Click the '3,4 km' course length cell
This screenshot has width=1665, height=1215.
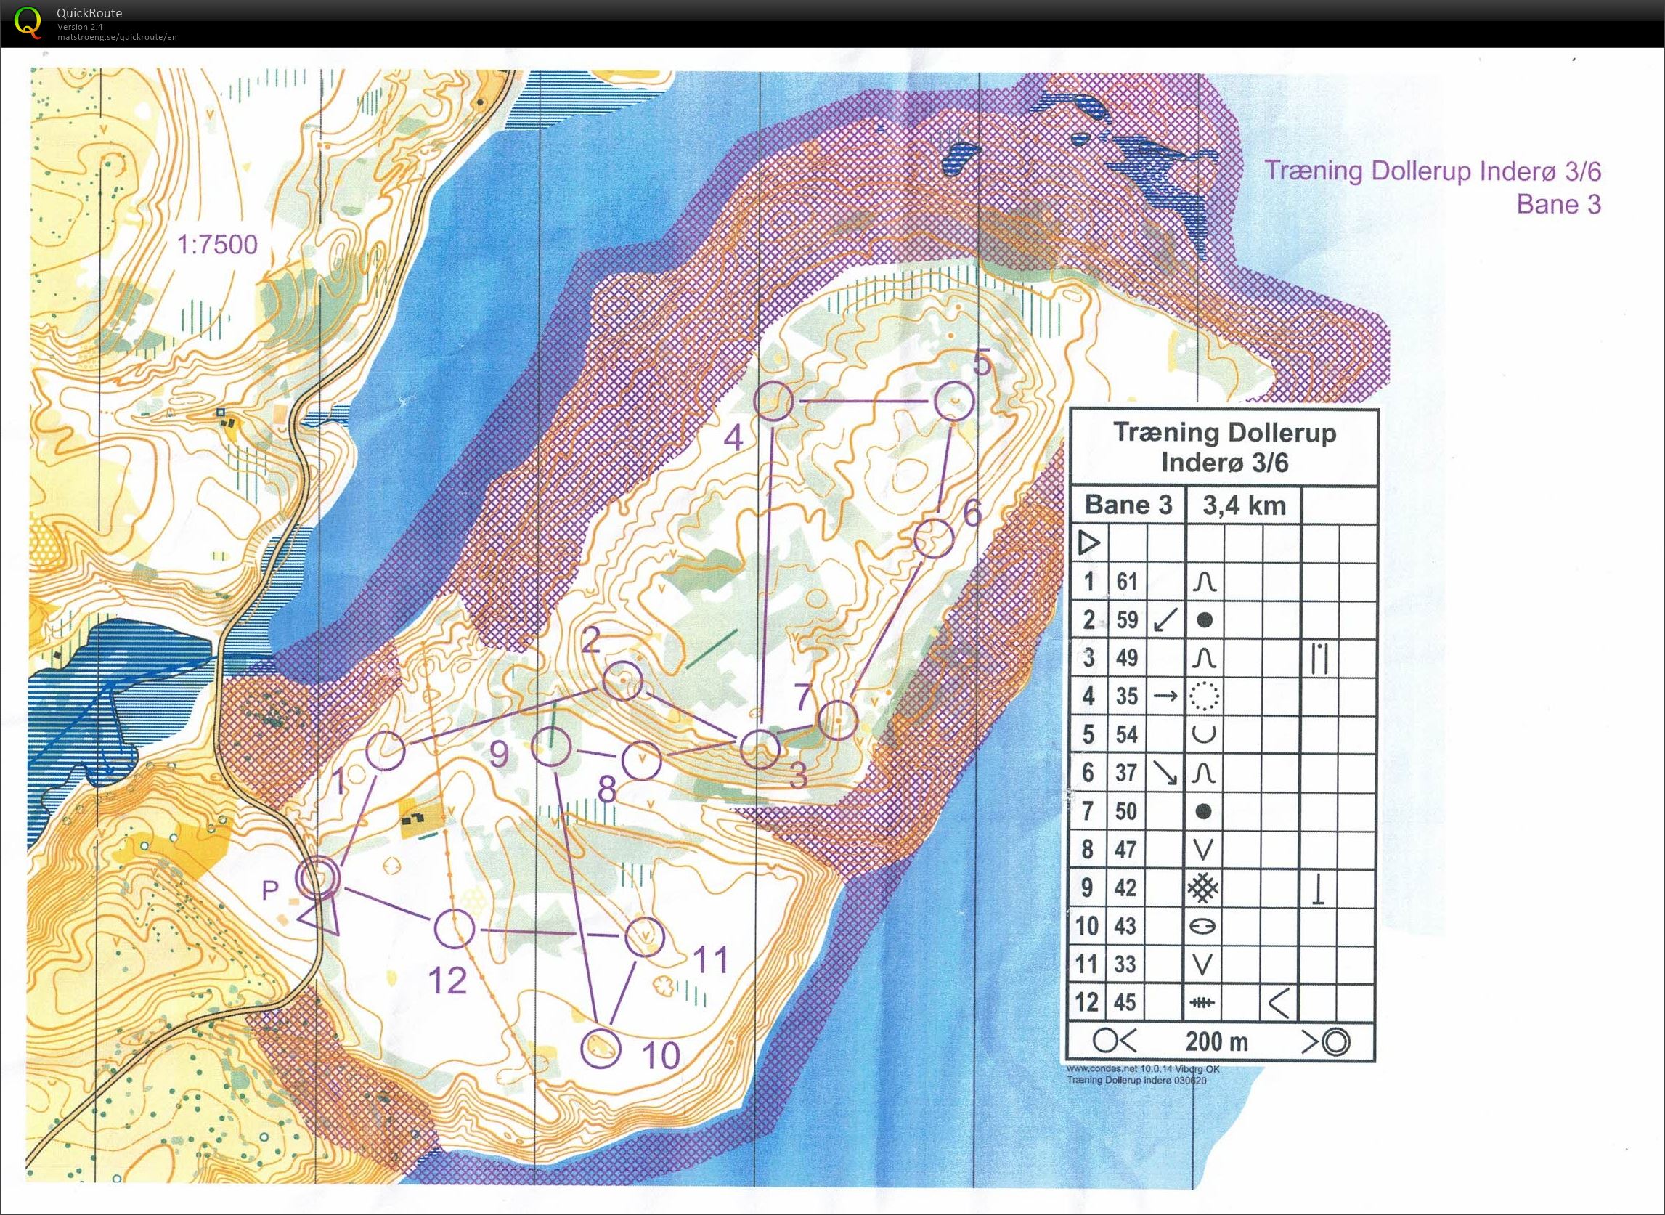point(1244,505)
